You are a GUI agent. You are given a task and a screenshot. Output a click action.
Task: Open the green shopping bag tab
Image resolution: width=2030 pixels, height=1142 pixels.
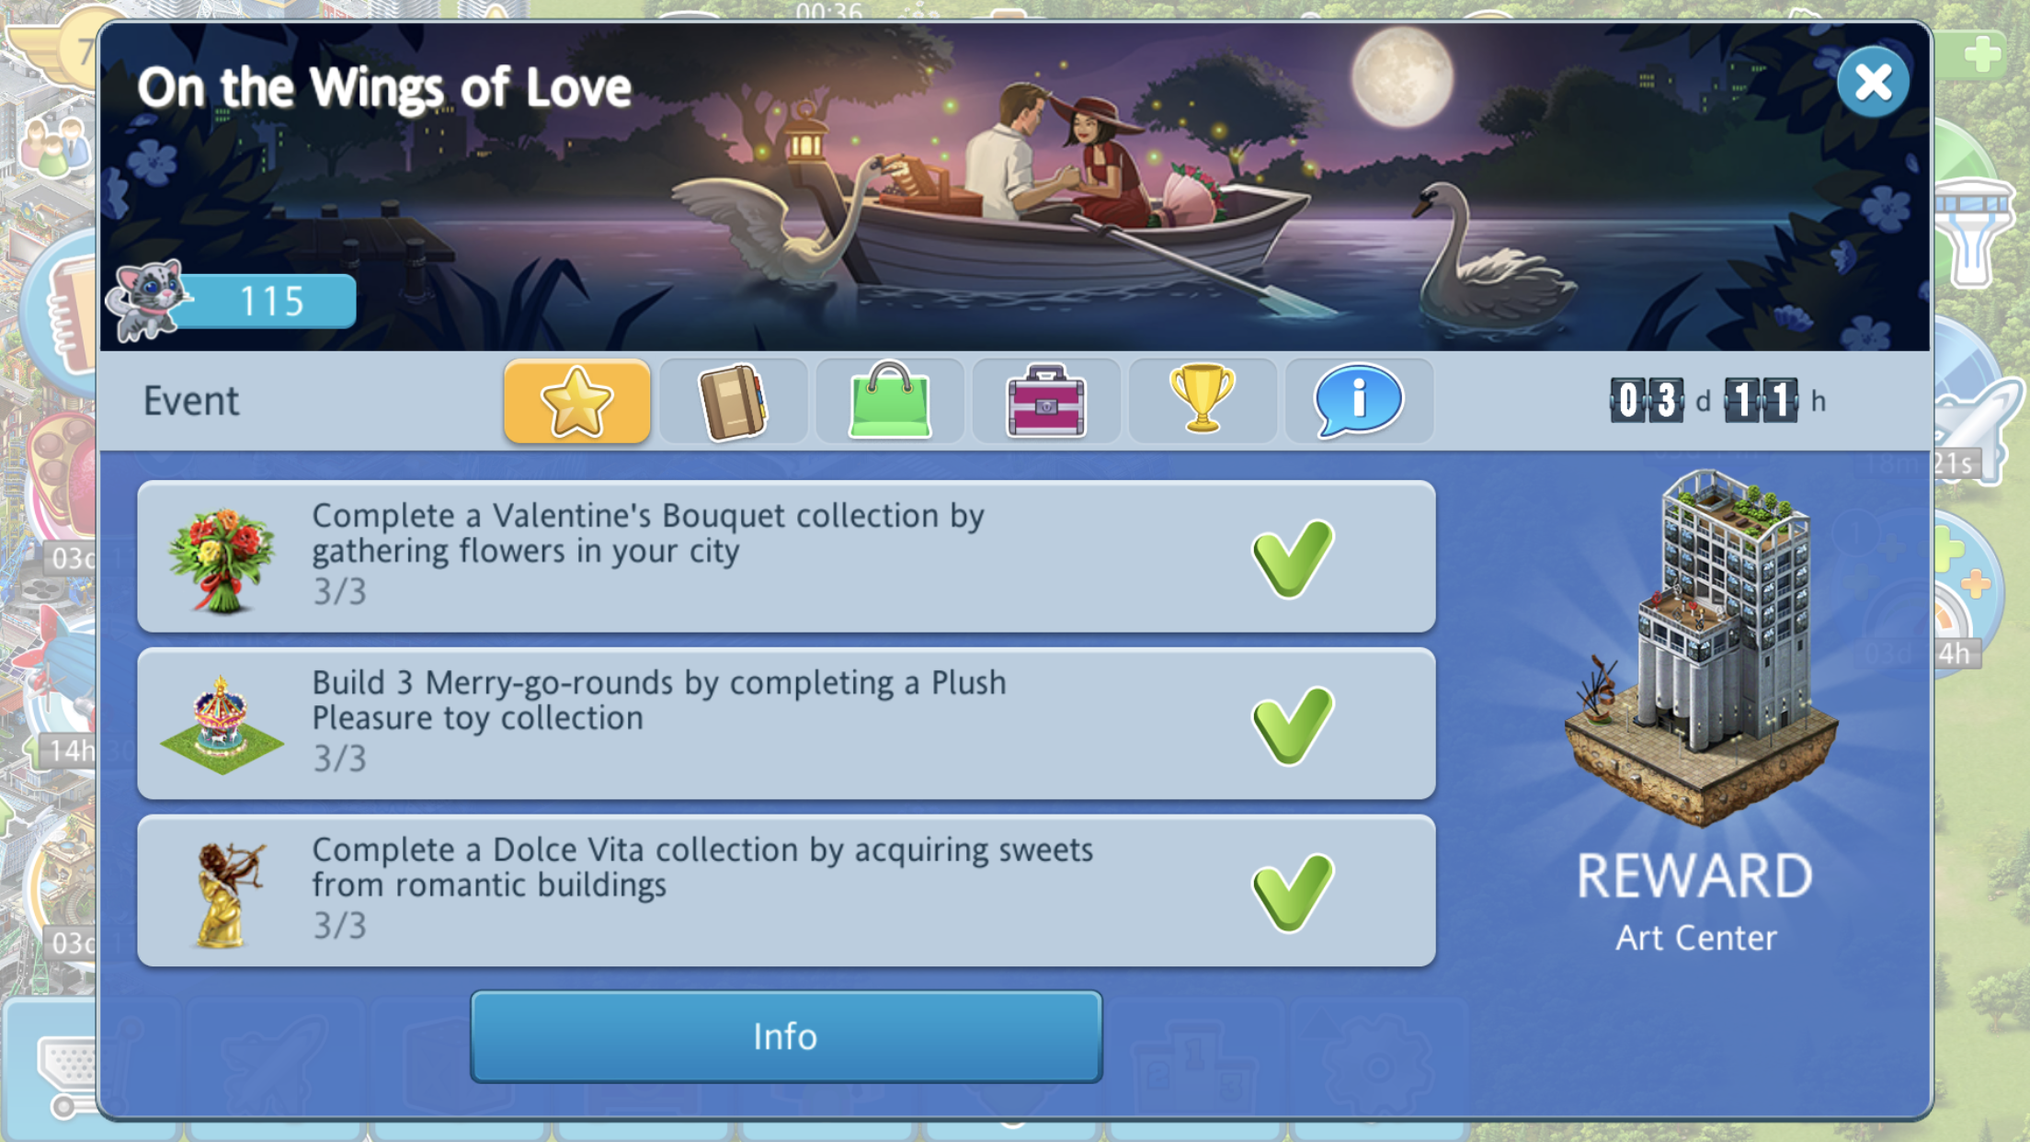pyautogui.click(x=889, y=401)
